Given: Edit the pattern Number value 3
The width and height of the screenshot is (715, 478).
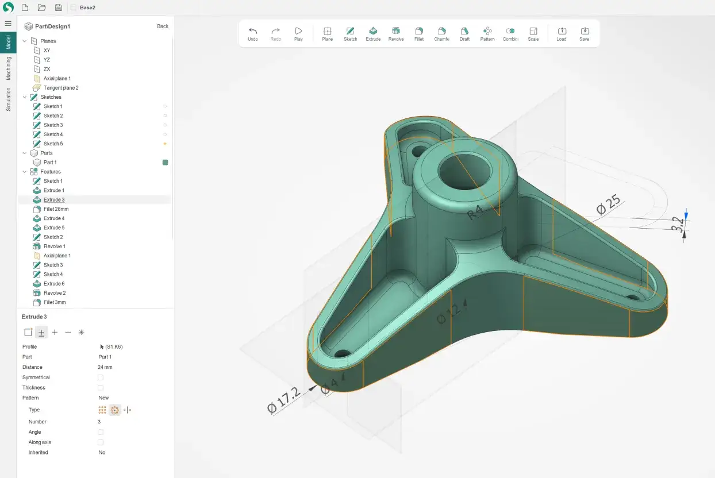Looking at the screenshot, I should pos(99,422).
